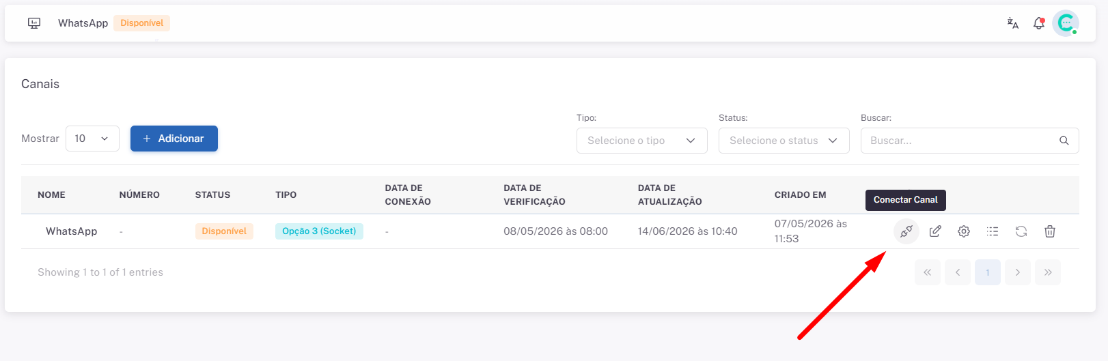The image size is (1108, 361).
Task: Open the Selecione o status dropdown
Action: coord(784,141)
